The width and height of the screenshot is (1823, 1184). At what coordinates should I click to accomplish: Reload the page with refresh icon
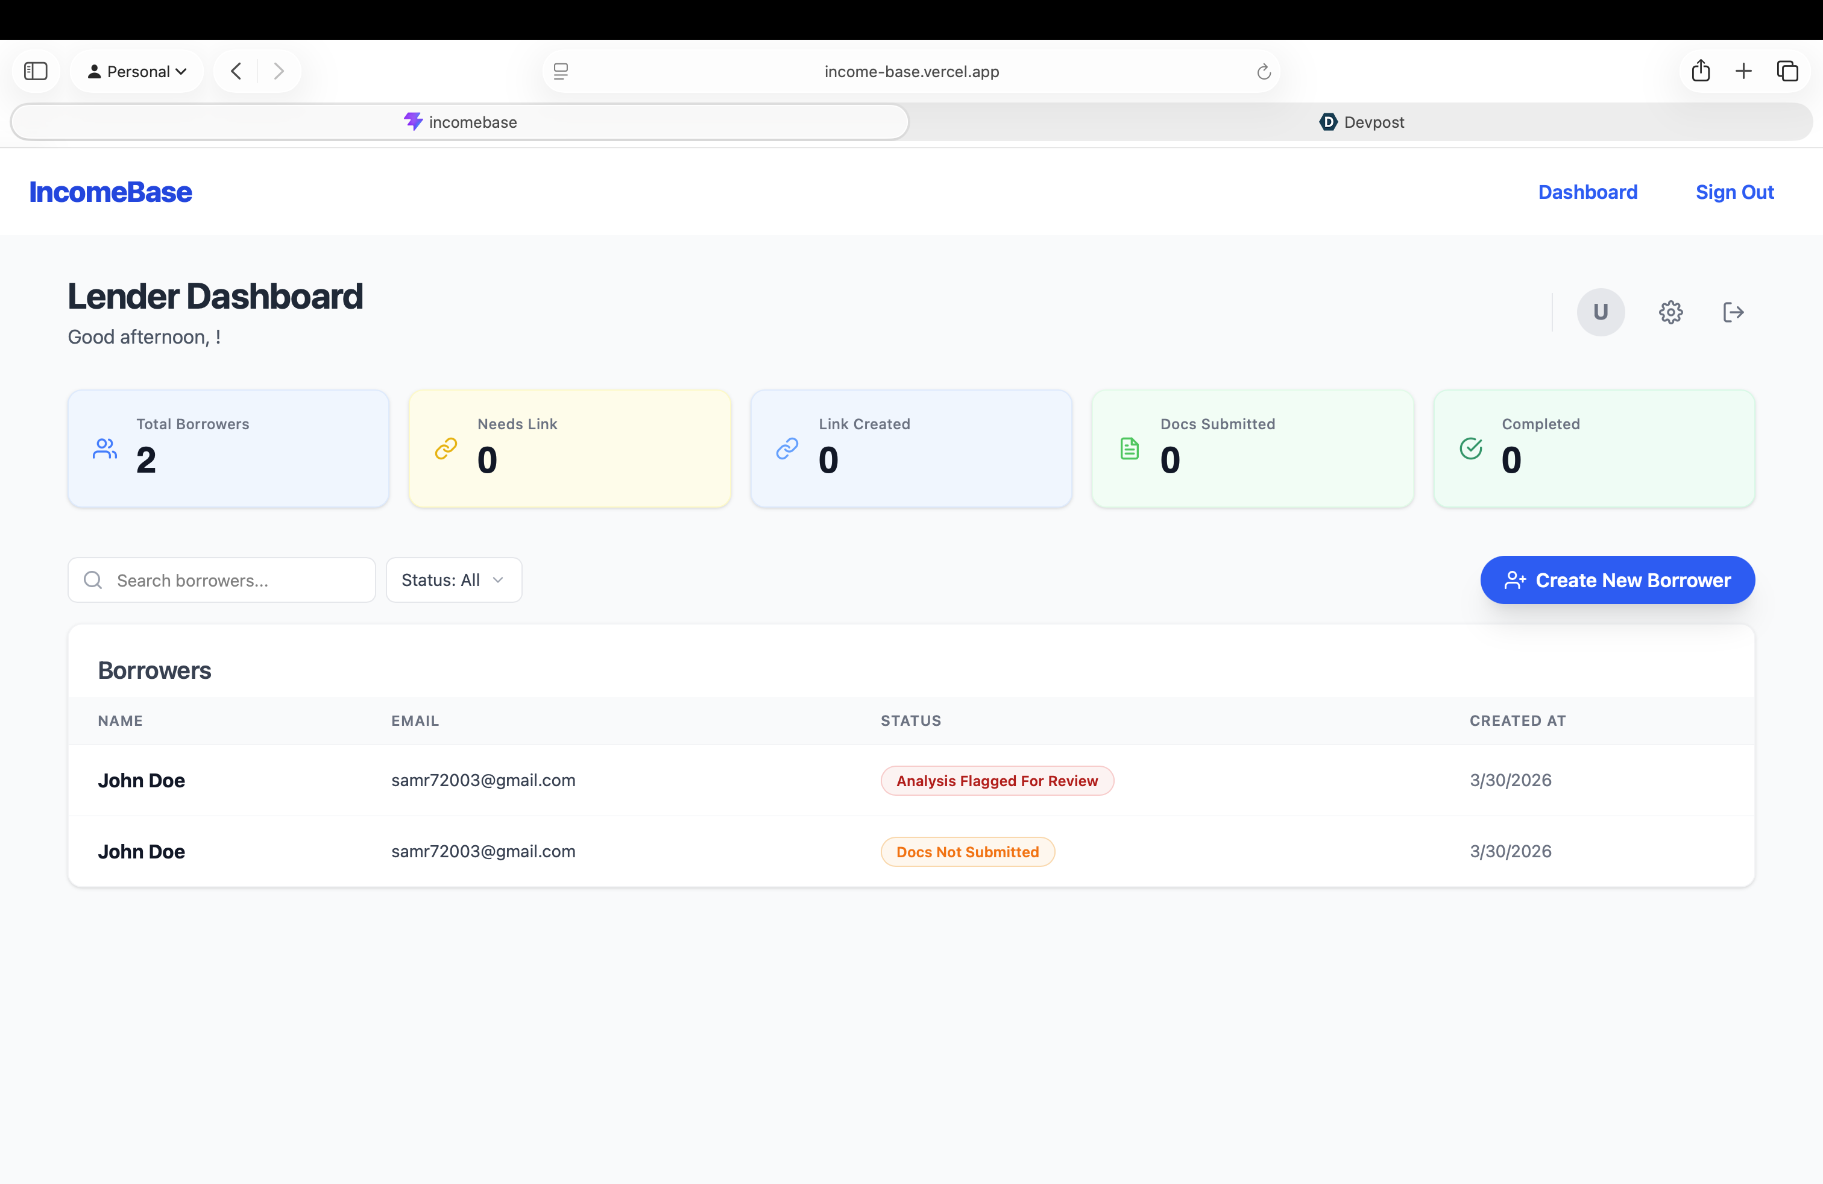(1264, 72)
